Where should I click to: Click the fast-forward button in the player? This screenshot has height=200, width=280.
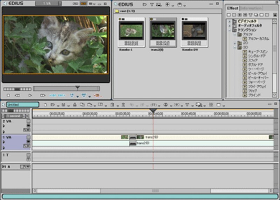point(43,95)
